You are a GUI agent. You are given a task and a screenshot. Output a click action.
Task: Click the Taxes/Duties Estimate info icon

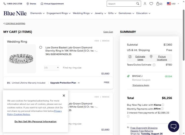pos(154,65)
